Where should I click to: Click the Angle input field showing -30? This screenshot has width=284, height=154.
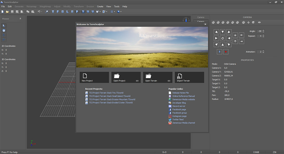click(x=259, y=31)
